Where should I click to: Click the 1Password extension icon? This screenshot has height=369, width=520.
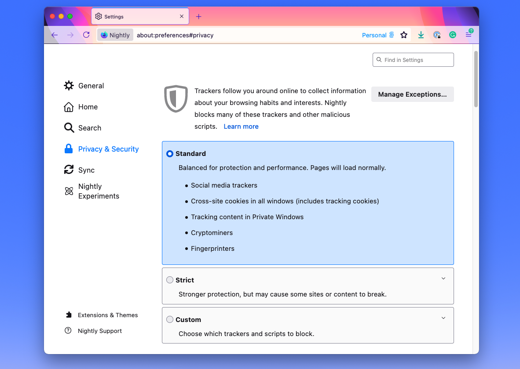click(437, 35)
